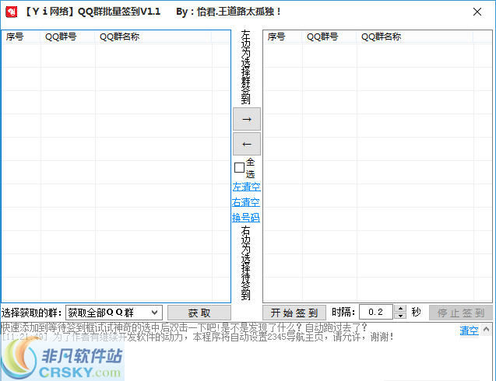Click the 停止签到 button
This screenshot has height=381, width=496.
pos(461,313)
